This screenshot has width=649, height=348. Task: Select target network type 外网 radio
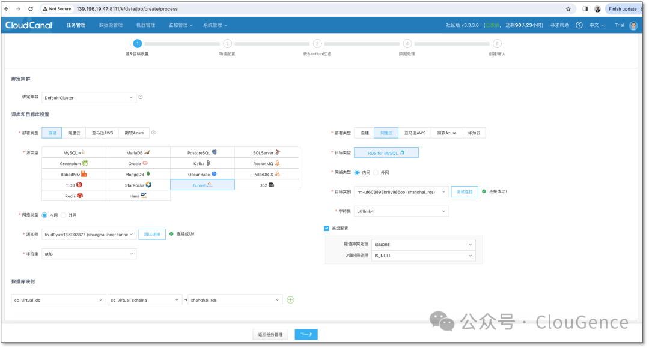[x=376, y=172]
